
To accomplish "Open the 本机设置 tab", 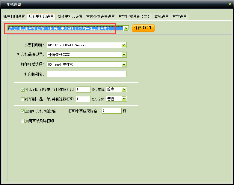I will pyautogui.click(x=161, y=16).
